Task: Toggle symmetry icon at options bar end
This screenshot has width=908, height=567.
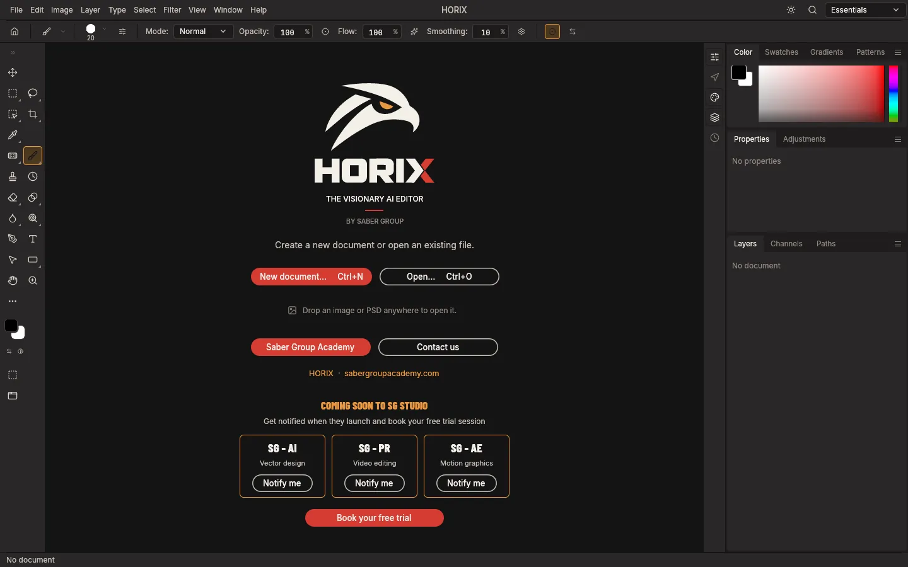Action: [573, 31]
